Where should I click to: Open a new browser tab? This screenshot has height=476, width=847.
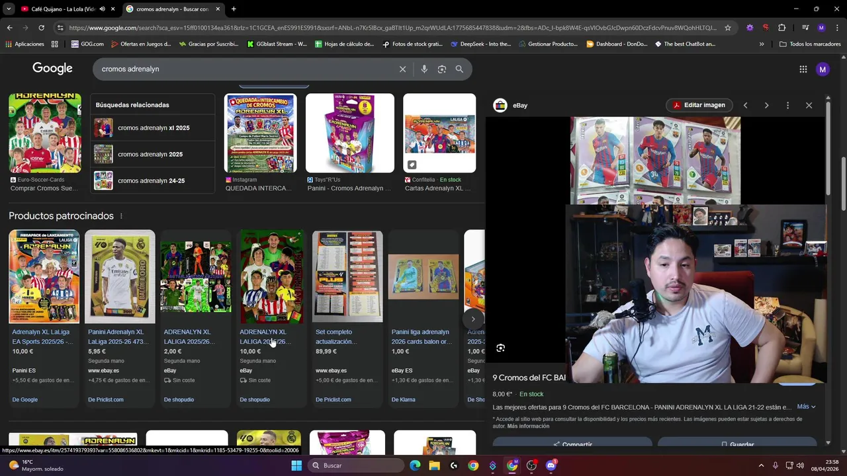(x=234, y=9)
